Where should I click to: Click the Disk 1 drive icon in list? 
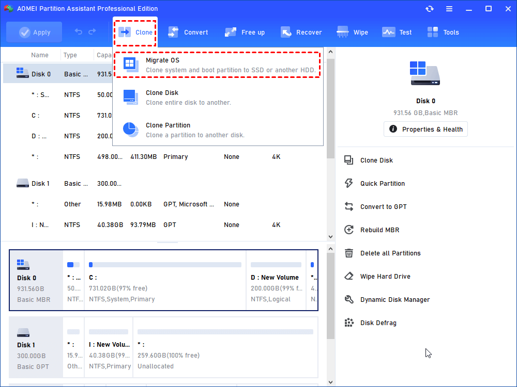pyautogui.click(x=22, y=183)
